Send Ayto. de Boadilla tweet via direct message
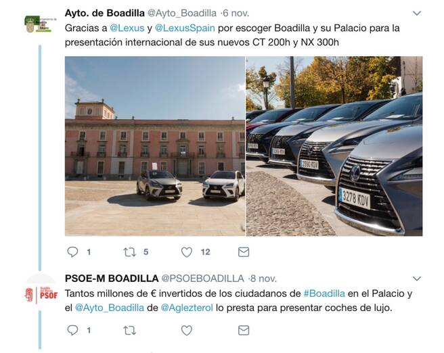Screen dimensions: 444x353 click(244, 252)
